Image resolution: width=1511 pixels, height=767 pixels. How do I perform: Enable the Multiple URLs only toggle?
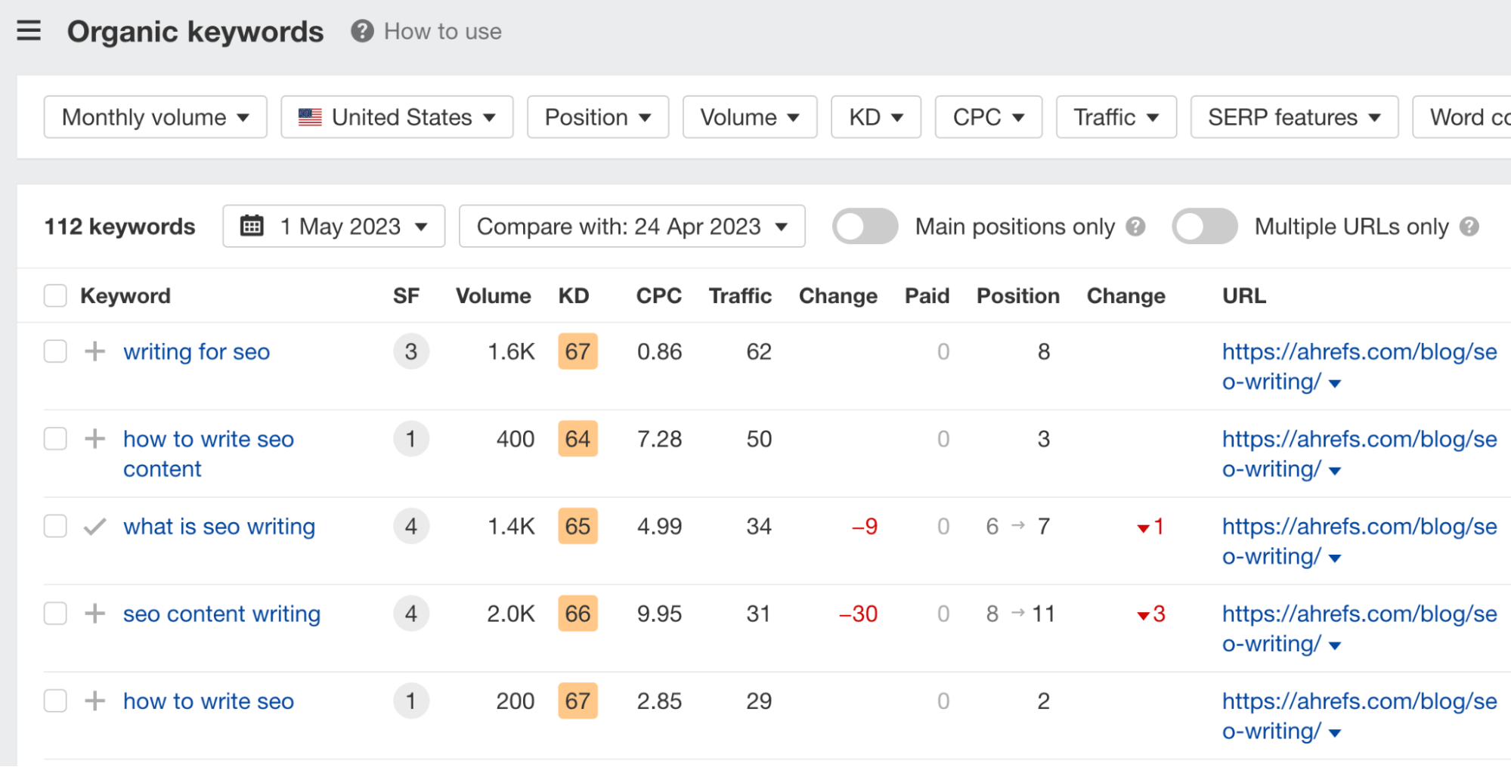(x=1203, y=226)
